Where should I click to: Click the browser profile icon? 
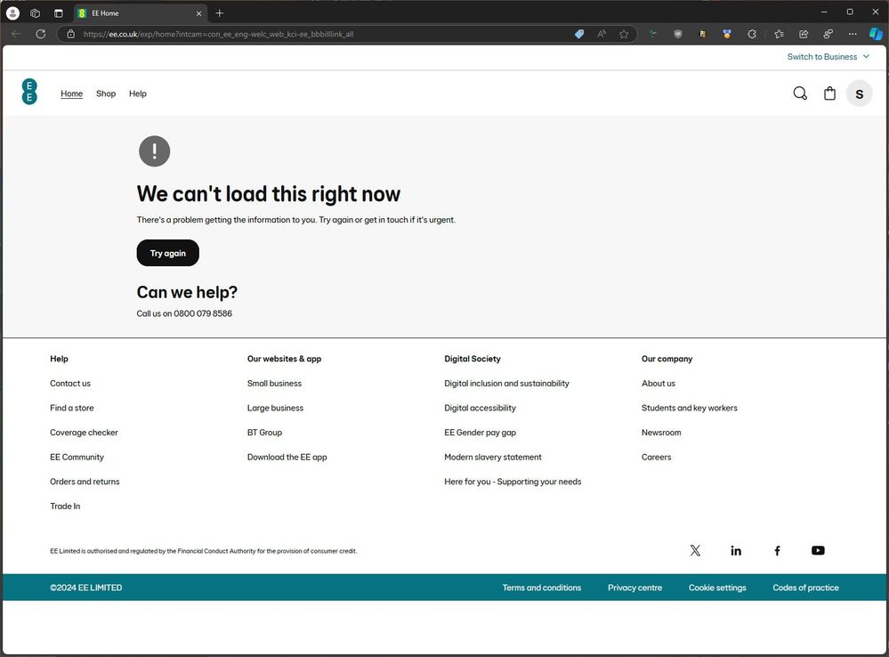click(12, 13)
